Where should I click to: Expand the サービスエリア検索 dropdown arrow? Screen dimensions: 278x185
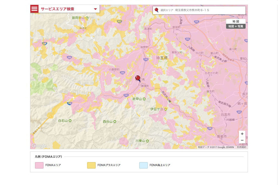coord(95,9)
